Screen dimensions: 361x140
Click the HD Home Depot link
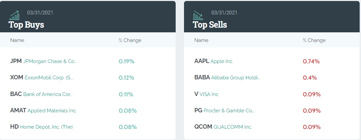pyautogui.click(x=41, y=127)
